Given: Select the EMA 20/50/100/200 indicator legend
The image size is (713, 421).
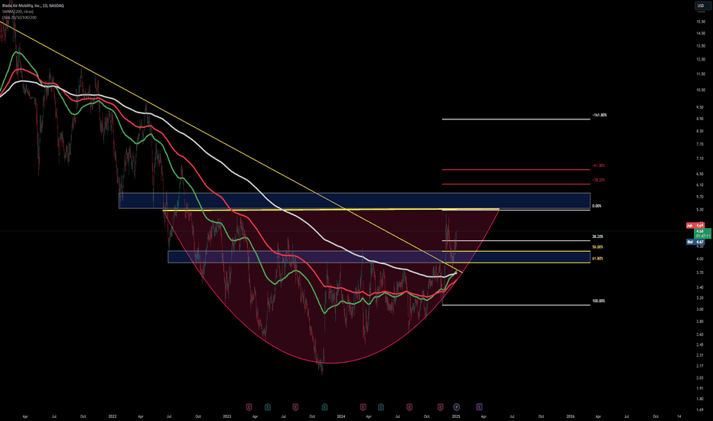Looking at the screenshot, I should pos(19,18).
